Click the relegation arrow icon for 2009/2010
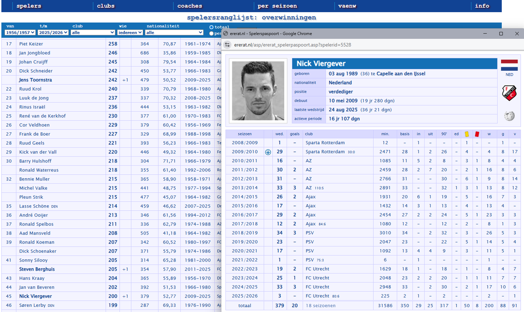 click(268, 152)
